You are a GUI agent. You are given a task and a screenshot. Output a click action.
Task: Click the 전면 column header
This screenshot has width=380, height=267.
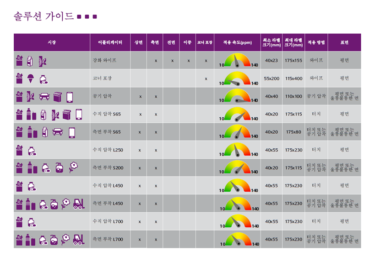click(x=171, y=42)
